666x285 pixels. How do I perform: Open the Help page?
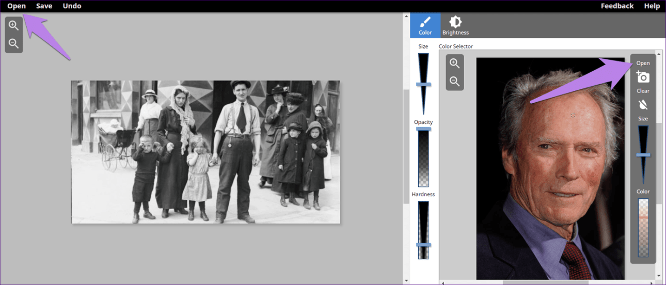[652, 6]
